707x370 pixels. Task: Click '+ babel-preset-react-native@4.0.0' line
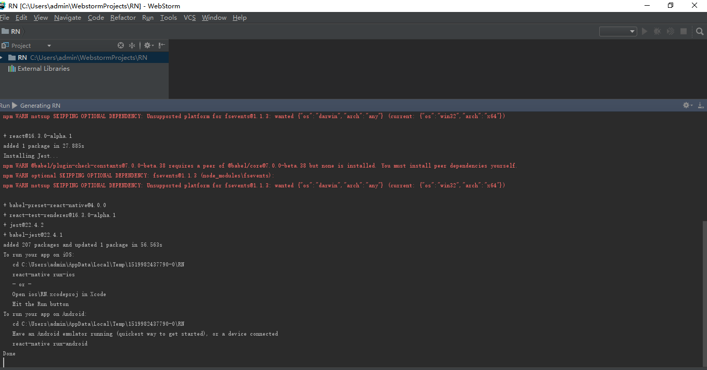(55, 205)
